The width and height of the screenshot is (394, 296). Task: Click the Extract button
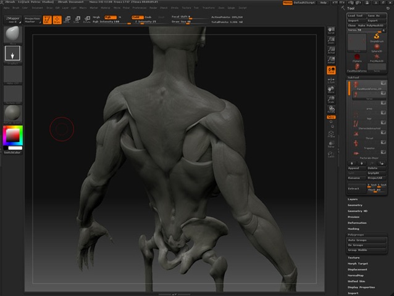[356, 188]
